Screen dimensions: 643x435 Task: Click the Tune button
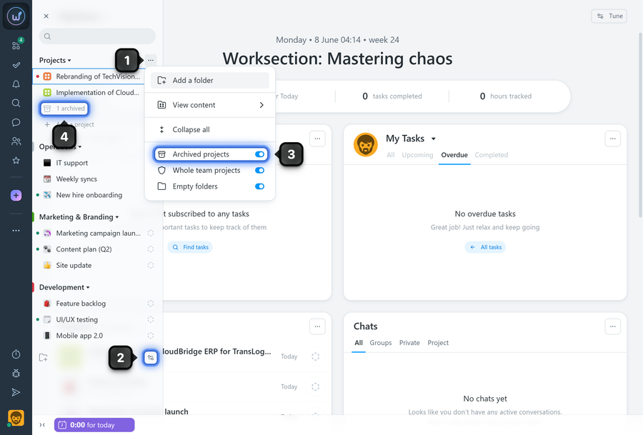609,16
